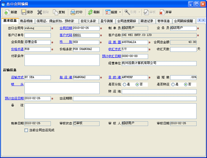Click the 目的港 field with ANTWERP
This screenshot has width=207, height=158.
pos(135,77)
